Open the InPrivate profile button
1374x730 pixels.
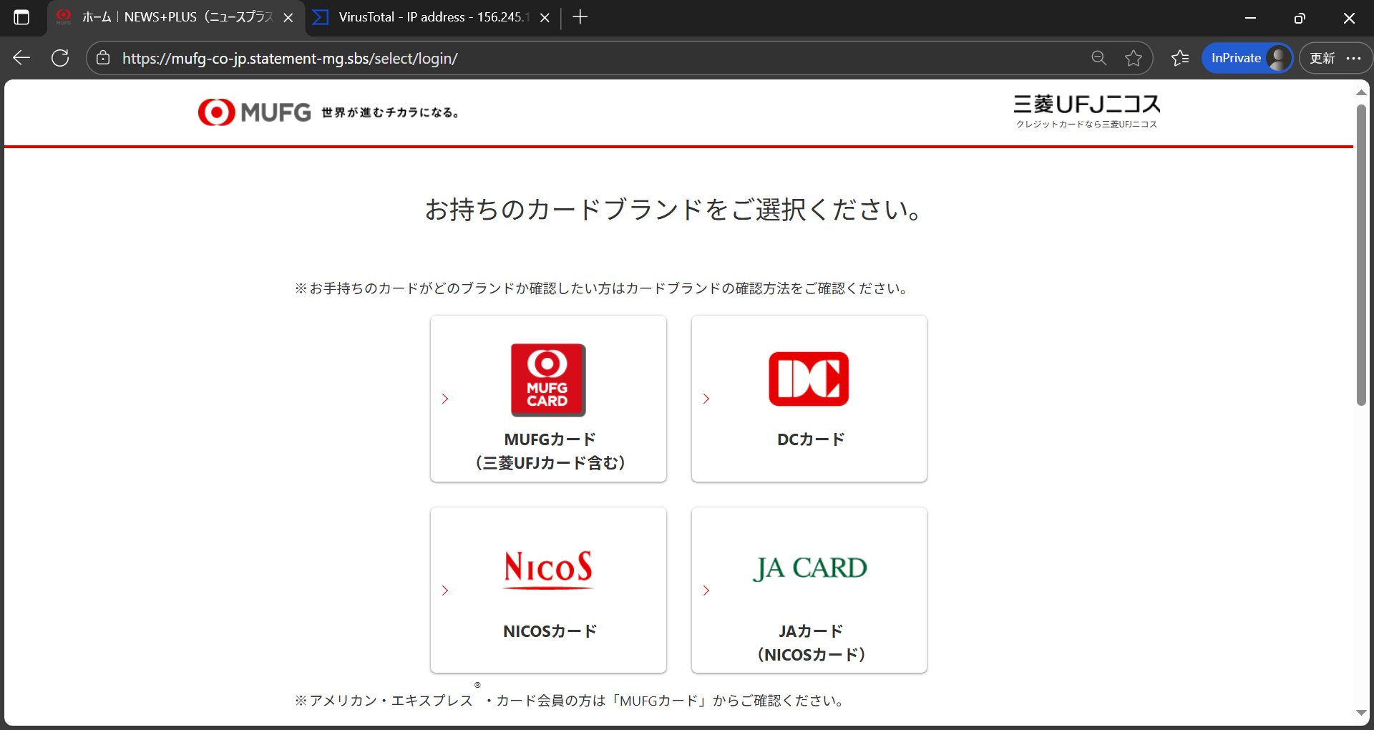pyautogui.click(x=1247, y=58)
